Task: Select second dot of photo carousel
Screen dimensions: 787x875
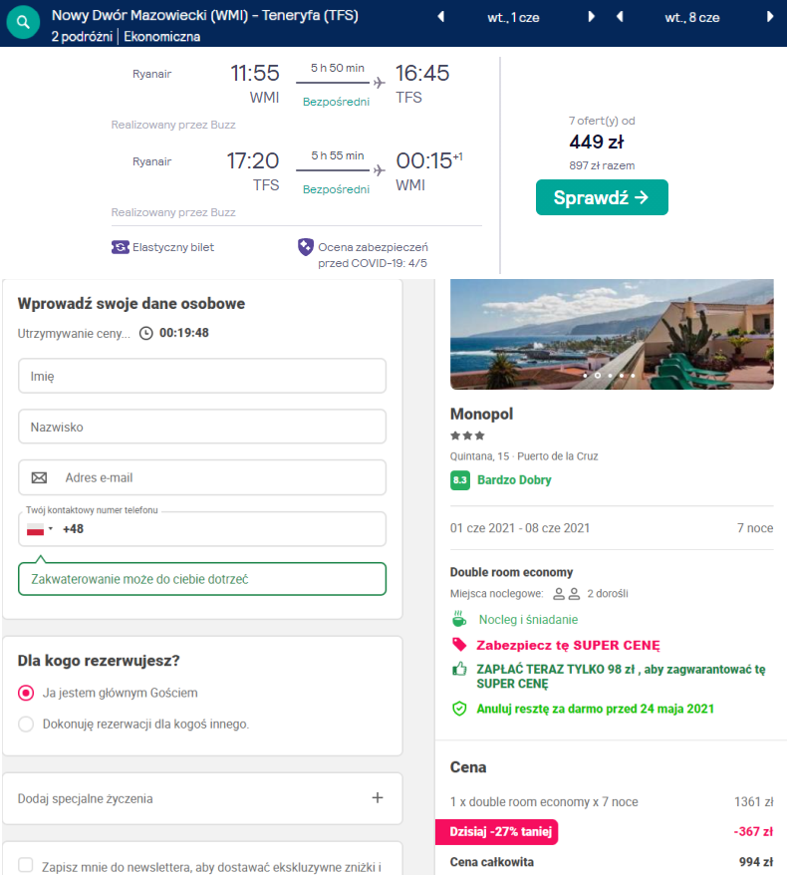Action: (x=598, y=376)
